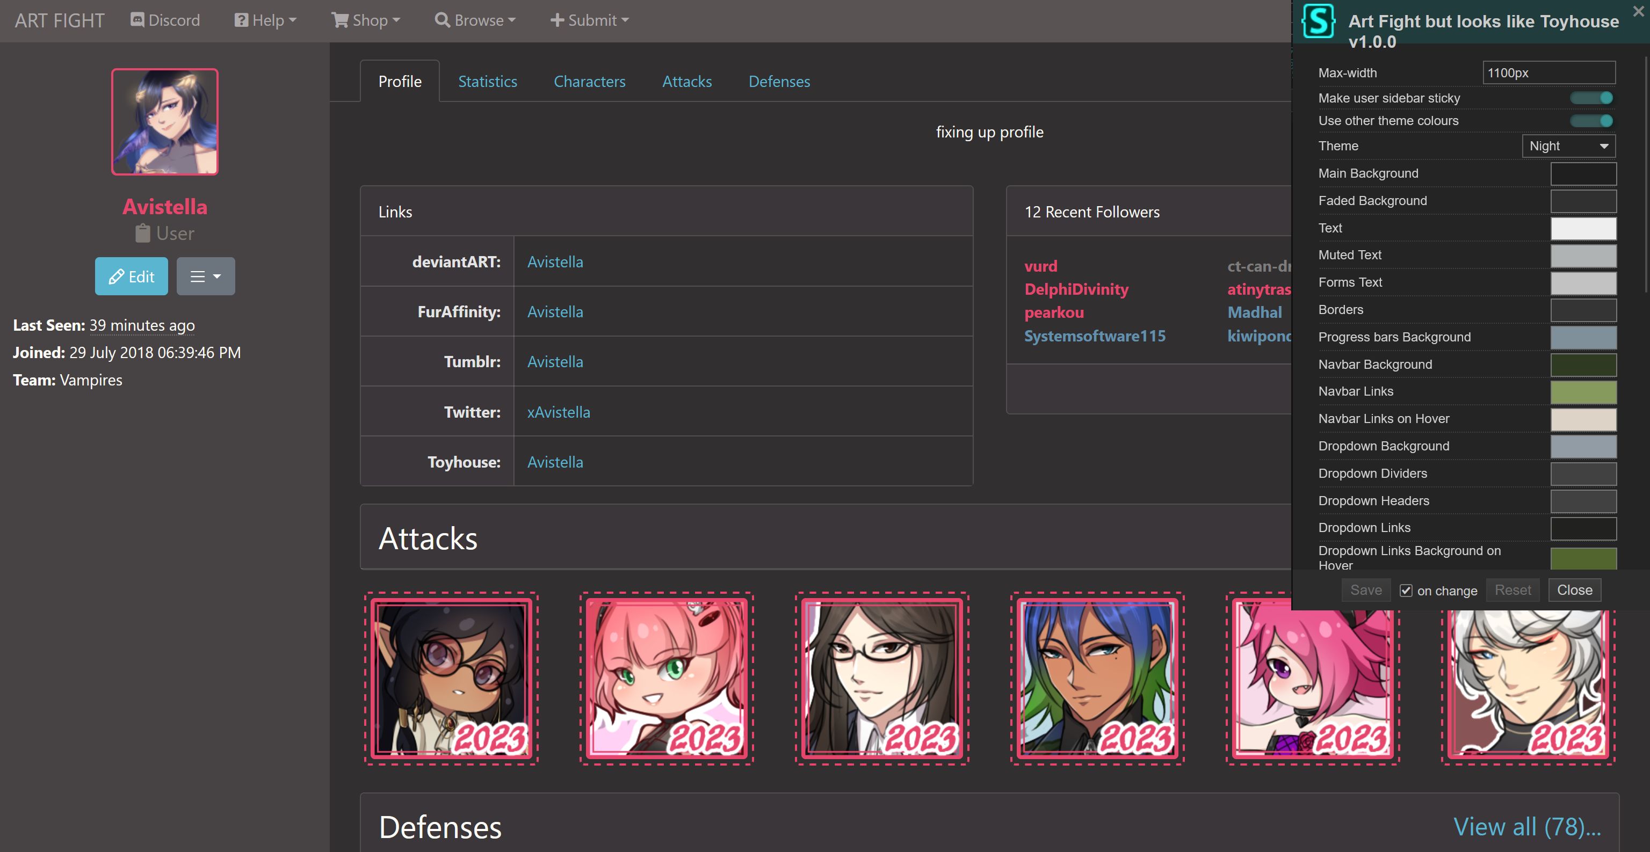The height and width of the screenshot is (852, 1650).
Task: Click the Navbar Links color swatch
Action: pos(1583,392)
